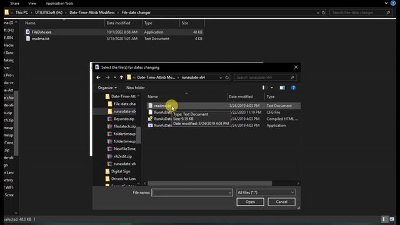Click the CFG File row icon in dialog
The height and width of the screenshot is (225, 400).
click(151, 112)
